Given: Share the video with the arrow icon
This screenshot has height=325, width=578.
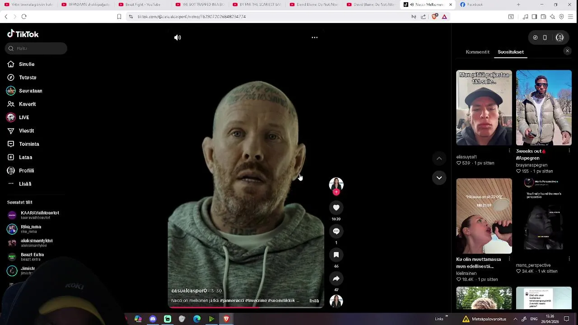Looking at the screenshot, I should [336, 279].
